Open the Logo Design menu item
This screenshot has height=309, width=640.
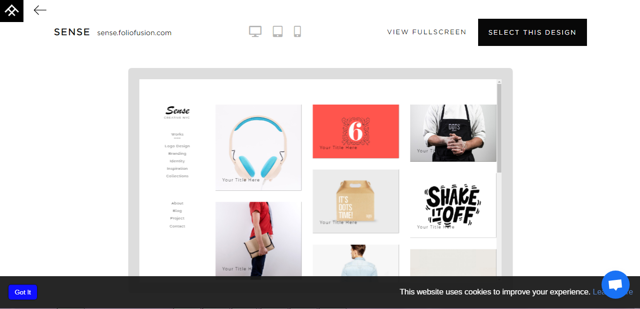pyautogui.click(x=177, y=146)
